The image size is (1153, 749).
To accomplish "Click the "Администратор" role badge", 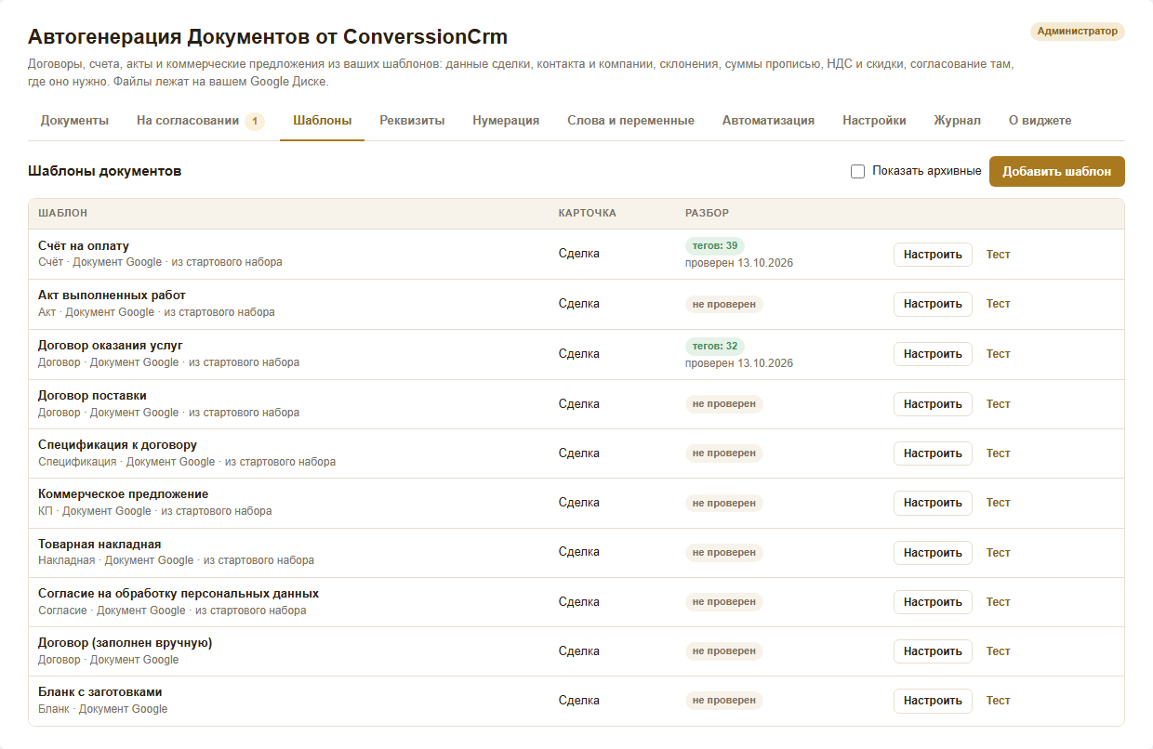I will [1078, 32].
